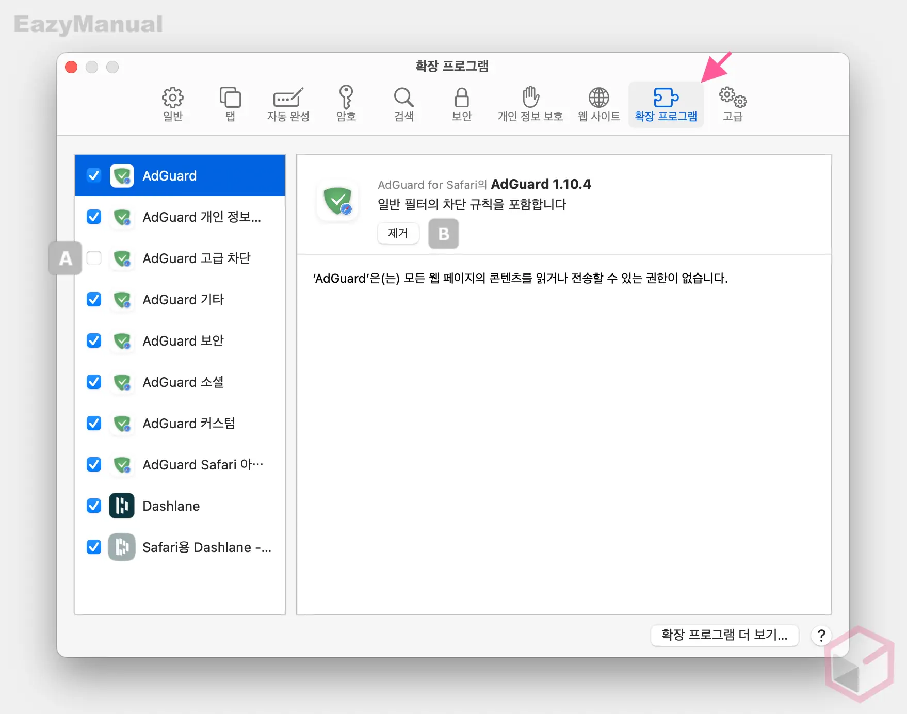Select the Dashlane list item
907x714 pixels.
(x=180, y=506)
